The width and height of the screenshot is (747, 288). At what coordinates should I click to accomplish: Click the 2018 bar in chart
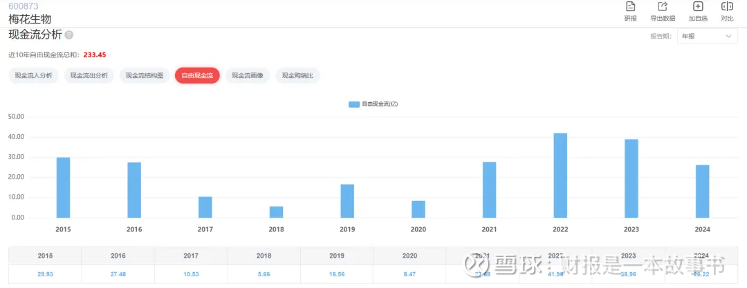276,212
